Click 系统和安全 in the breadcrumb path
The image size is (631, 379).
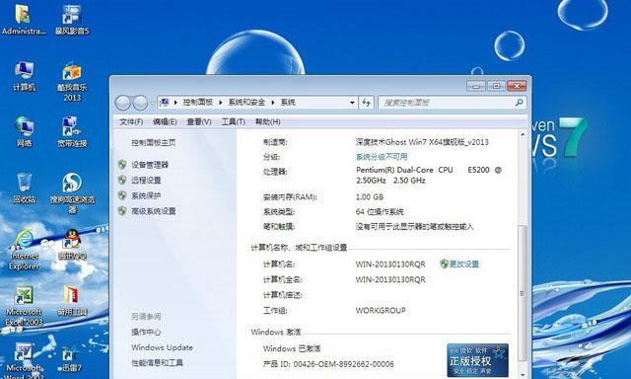point(246,103)
